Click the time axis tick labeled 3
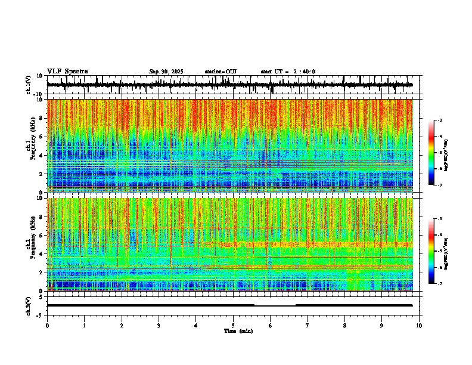 (159, 326)
